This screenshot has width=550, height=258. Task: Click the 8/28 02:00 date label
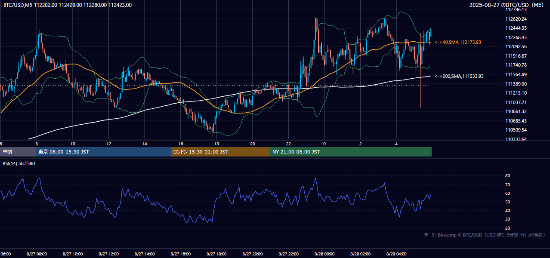pyautogui.click(x=360, y=254)
